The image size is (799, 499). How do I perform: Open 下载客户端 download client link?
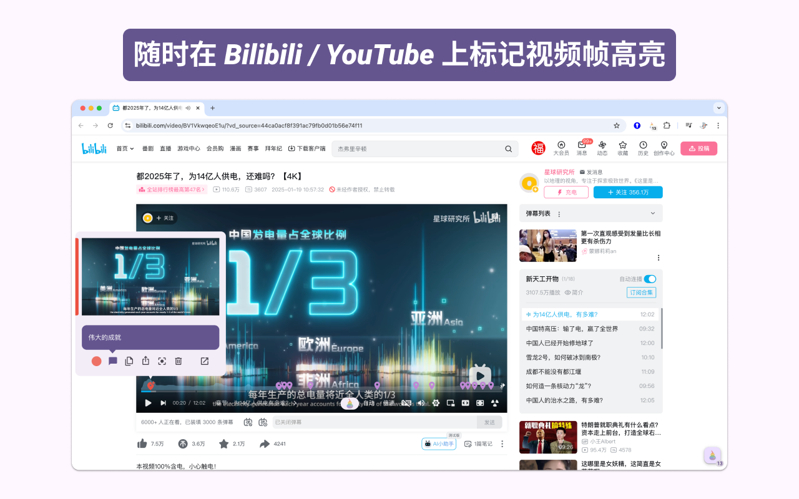pyautogui.click(x=306, y=148)
